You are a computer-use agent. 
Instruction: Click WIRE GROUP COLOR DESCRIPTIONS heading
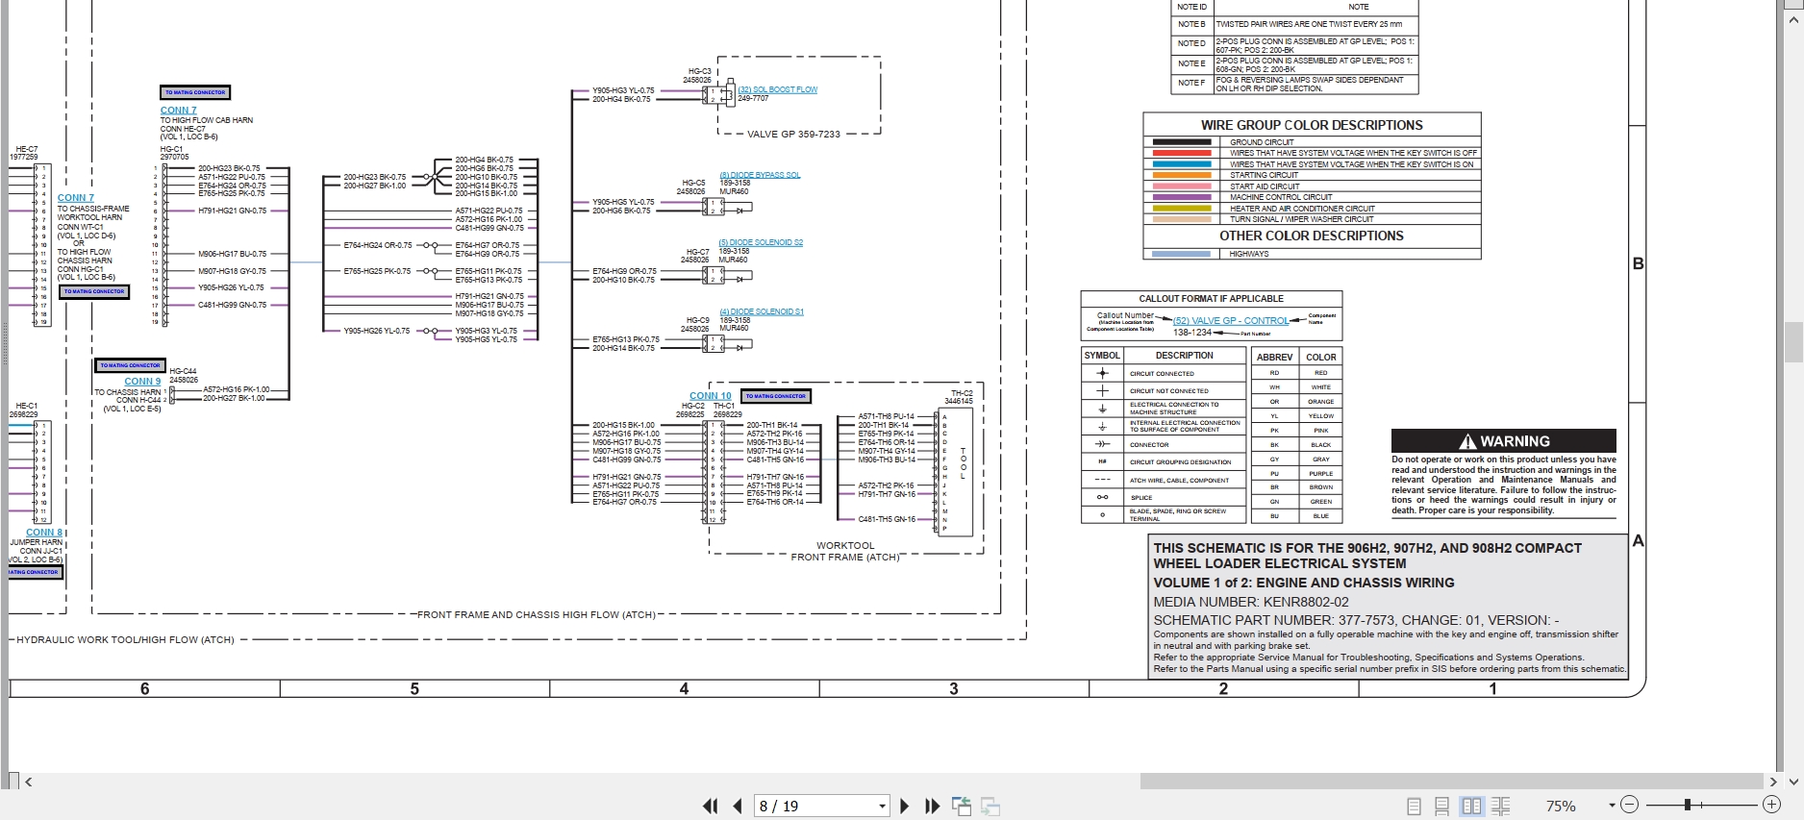coord(1312,125)
